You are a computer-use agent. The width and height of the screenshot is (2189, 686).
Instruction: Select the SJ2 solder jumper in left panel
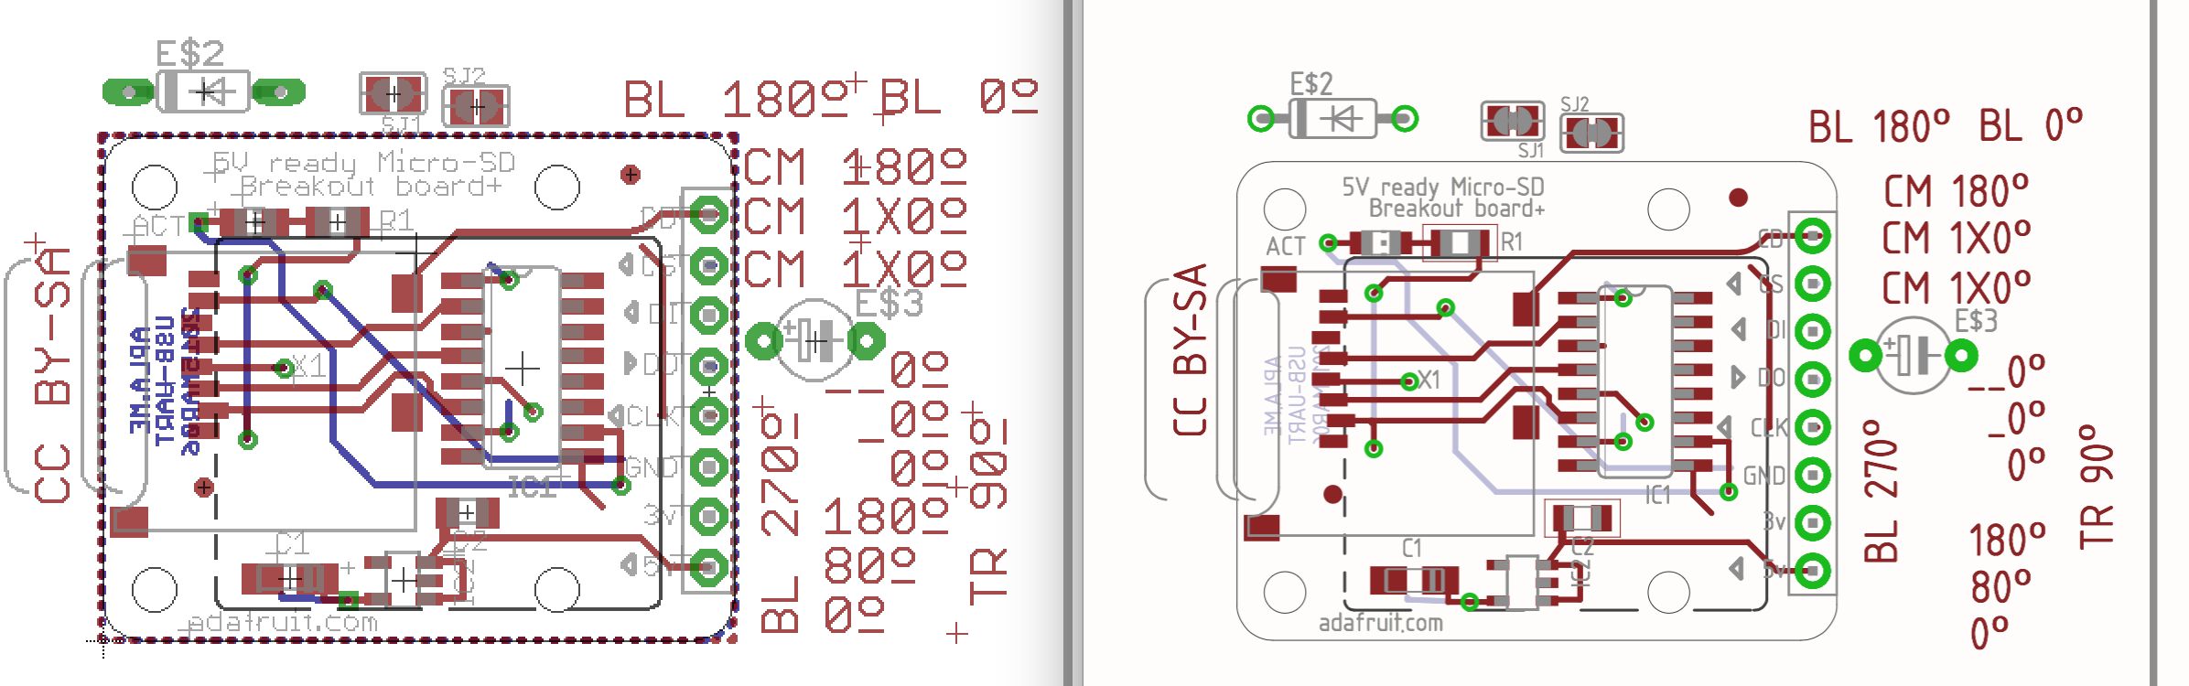coord(476,107)
